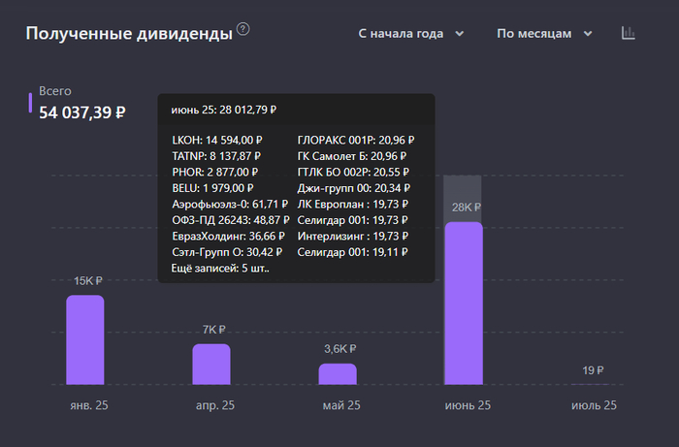
Task: Expand the "По месяцам" grouping dropdown
Action: (x=544, y=34)
